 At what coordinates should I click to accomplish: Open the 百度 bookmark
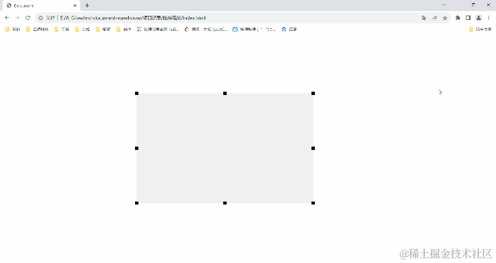(289, 30)
